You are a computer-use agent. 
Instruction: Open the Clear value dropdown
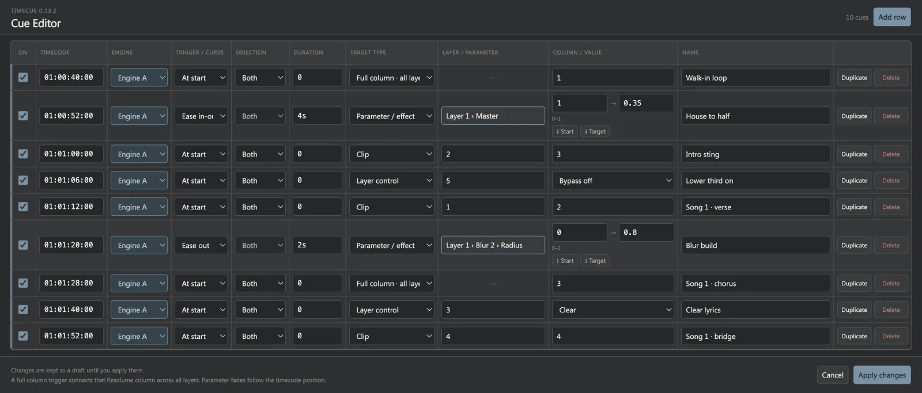(613, 310)
